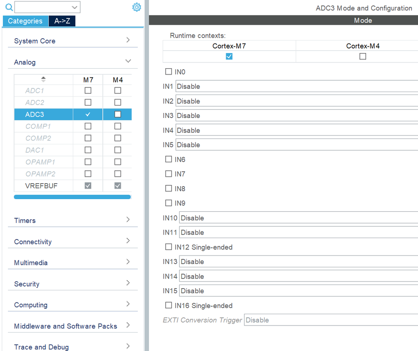Uncheck the Cortex-M7 runtime context checkbox
Image resolution: width=418 pixels, height=351 pixels.
pyautogui.click(x=229, y=56)
